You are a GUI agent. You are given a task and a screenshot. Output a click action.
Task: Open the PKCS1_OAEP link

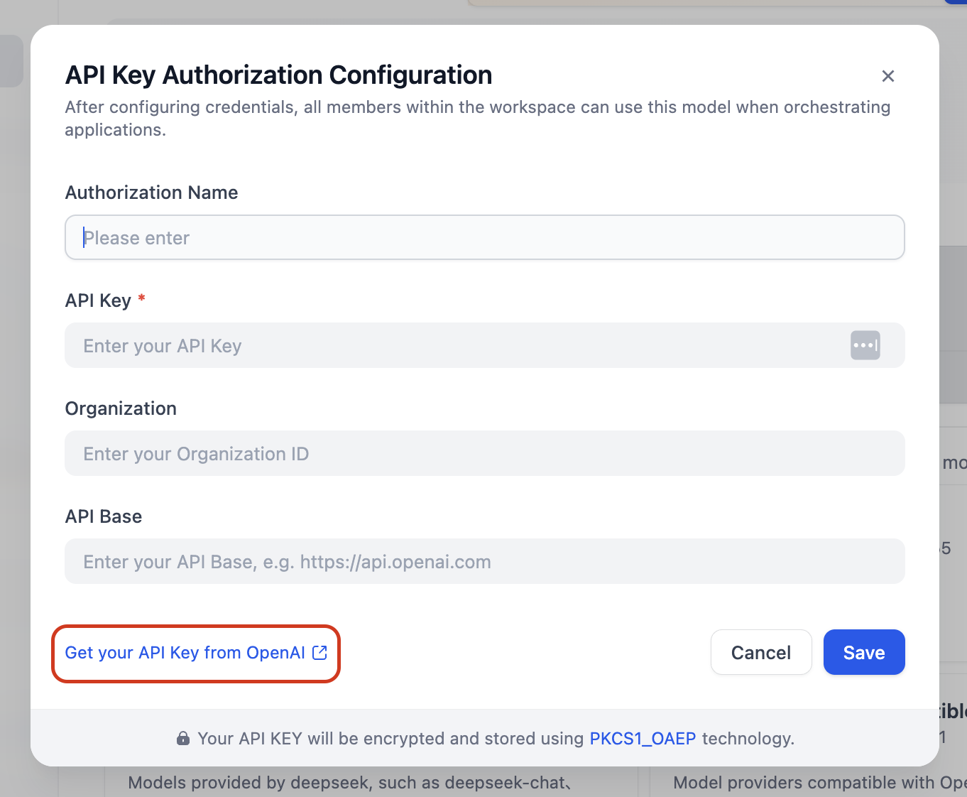(x=643, y=739)
